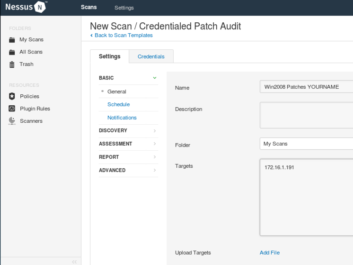Expand the DISCOVERY section

click(155, 131)
